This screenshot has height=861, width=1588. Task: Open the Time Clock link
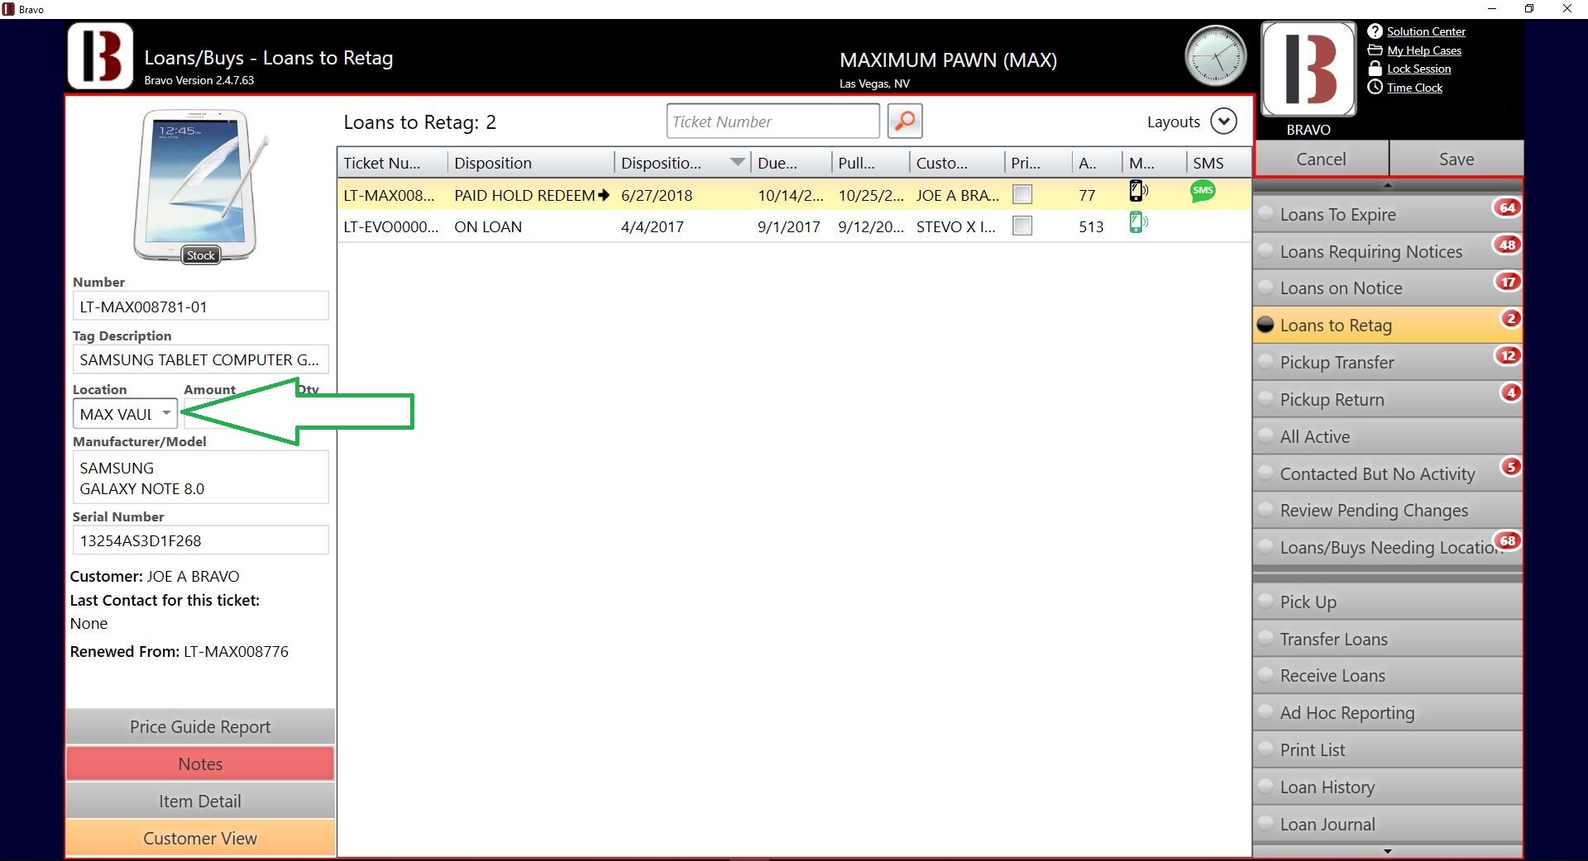pyautogui.click(x=1414, y=88)
